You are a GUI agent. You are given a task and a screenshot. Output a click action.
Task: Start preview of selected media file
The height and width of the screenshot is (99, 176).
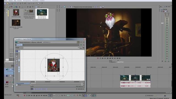[x=28, y=7]
